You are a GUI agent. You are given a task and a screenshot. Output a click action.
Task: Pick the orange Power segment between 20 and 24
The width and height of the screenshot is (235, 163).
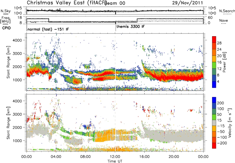[214, 52]
